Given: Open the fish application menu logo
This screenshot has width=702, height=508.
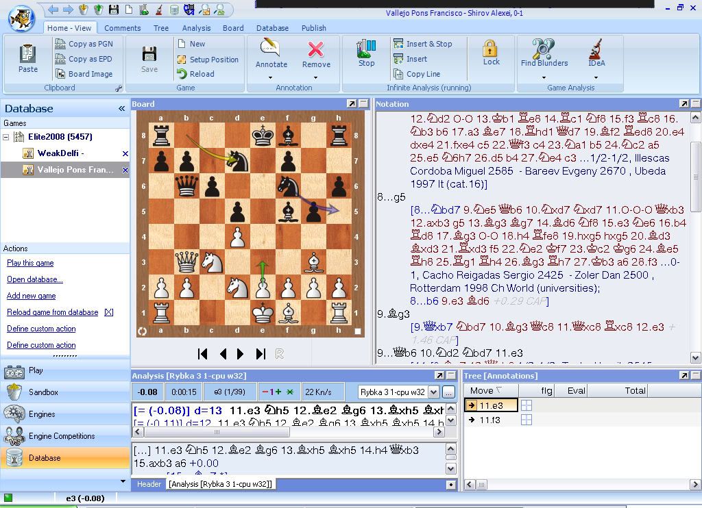Looking at the screenshot, I should pos(21,18).
